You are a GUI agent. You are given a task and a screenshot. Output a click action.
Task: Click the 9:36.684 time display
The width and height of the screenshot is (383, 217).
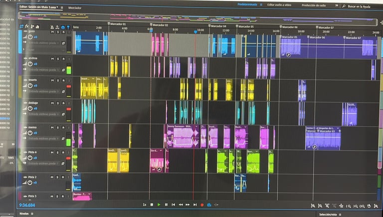[x=27, y=205]
